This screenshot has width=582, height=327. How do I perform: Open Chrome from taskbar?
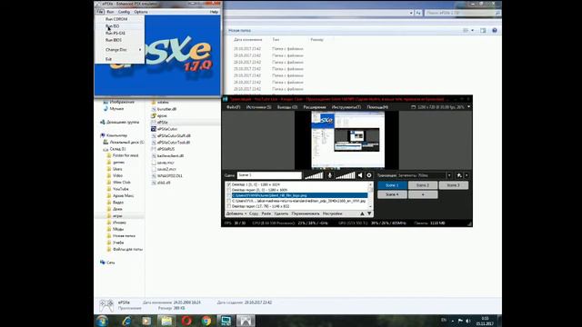[x=206, y=321]
